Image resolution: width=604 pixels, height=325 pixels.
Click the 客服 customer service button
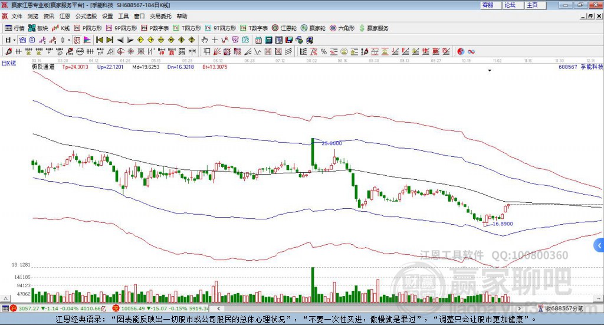coord(491,5)
